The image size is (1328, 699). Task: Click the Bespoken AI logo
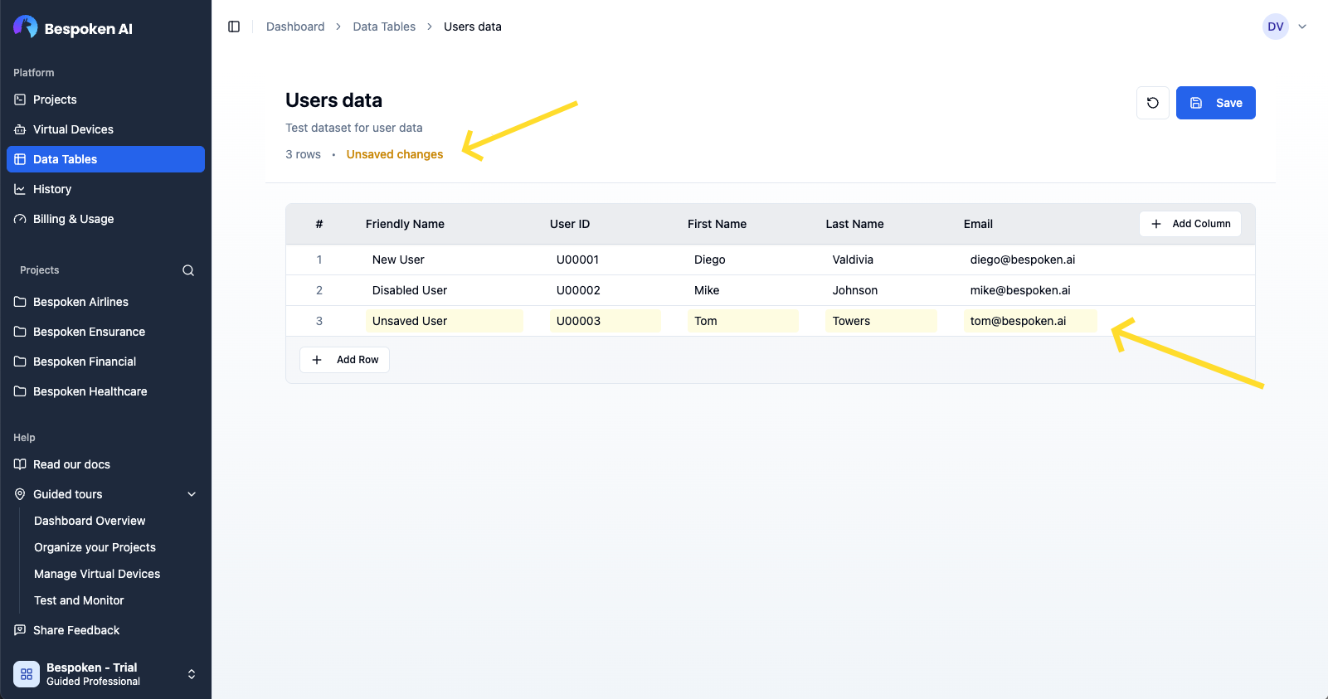point(26,27)
